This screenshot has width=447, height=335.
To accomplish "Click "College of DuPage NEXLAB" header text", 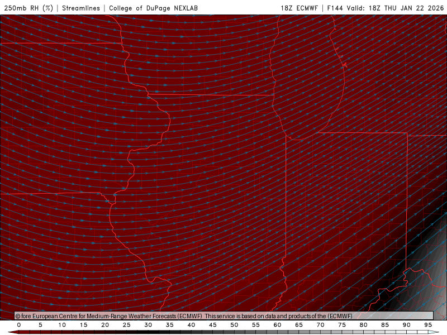I will click(x=153, y=8).
